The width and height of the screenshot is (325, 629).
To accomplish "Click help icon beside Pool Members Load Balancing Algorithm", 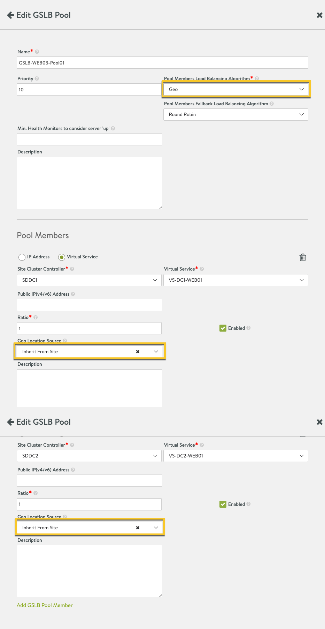I will click(x=257, y=78).
